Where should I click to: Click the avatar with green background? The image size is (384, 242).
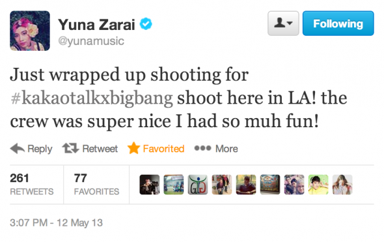point(318,185)
